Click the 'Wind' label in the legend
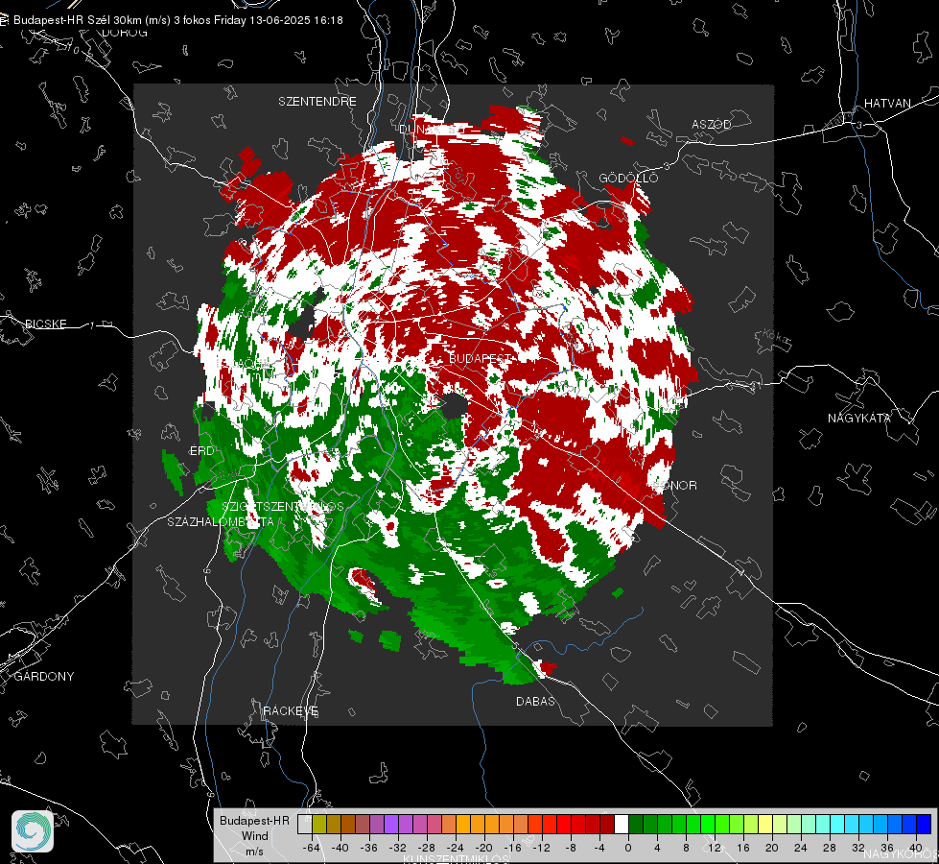This screenshot has width=939, height=864. [254, 836]
